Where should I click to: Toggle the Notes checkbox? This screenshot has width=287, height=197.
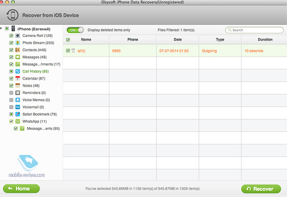click(x=11, y=86)
